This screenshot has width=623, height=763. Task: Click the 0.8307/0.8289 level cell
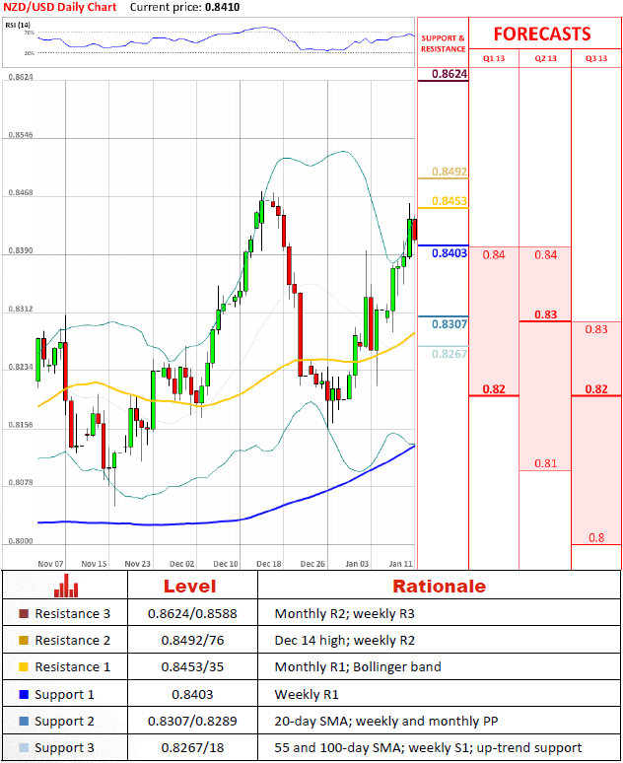point(192,721)
